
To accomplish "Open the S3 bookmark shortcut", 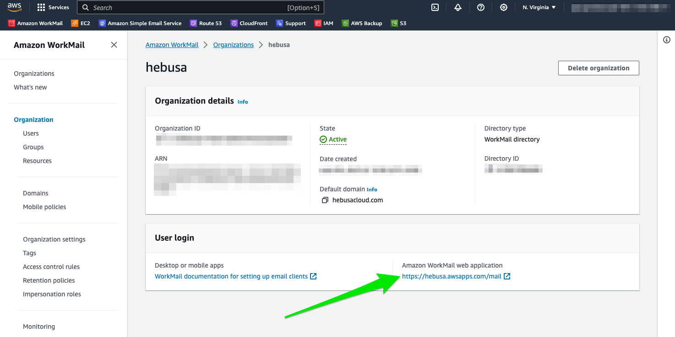I will 398,23.
